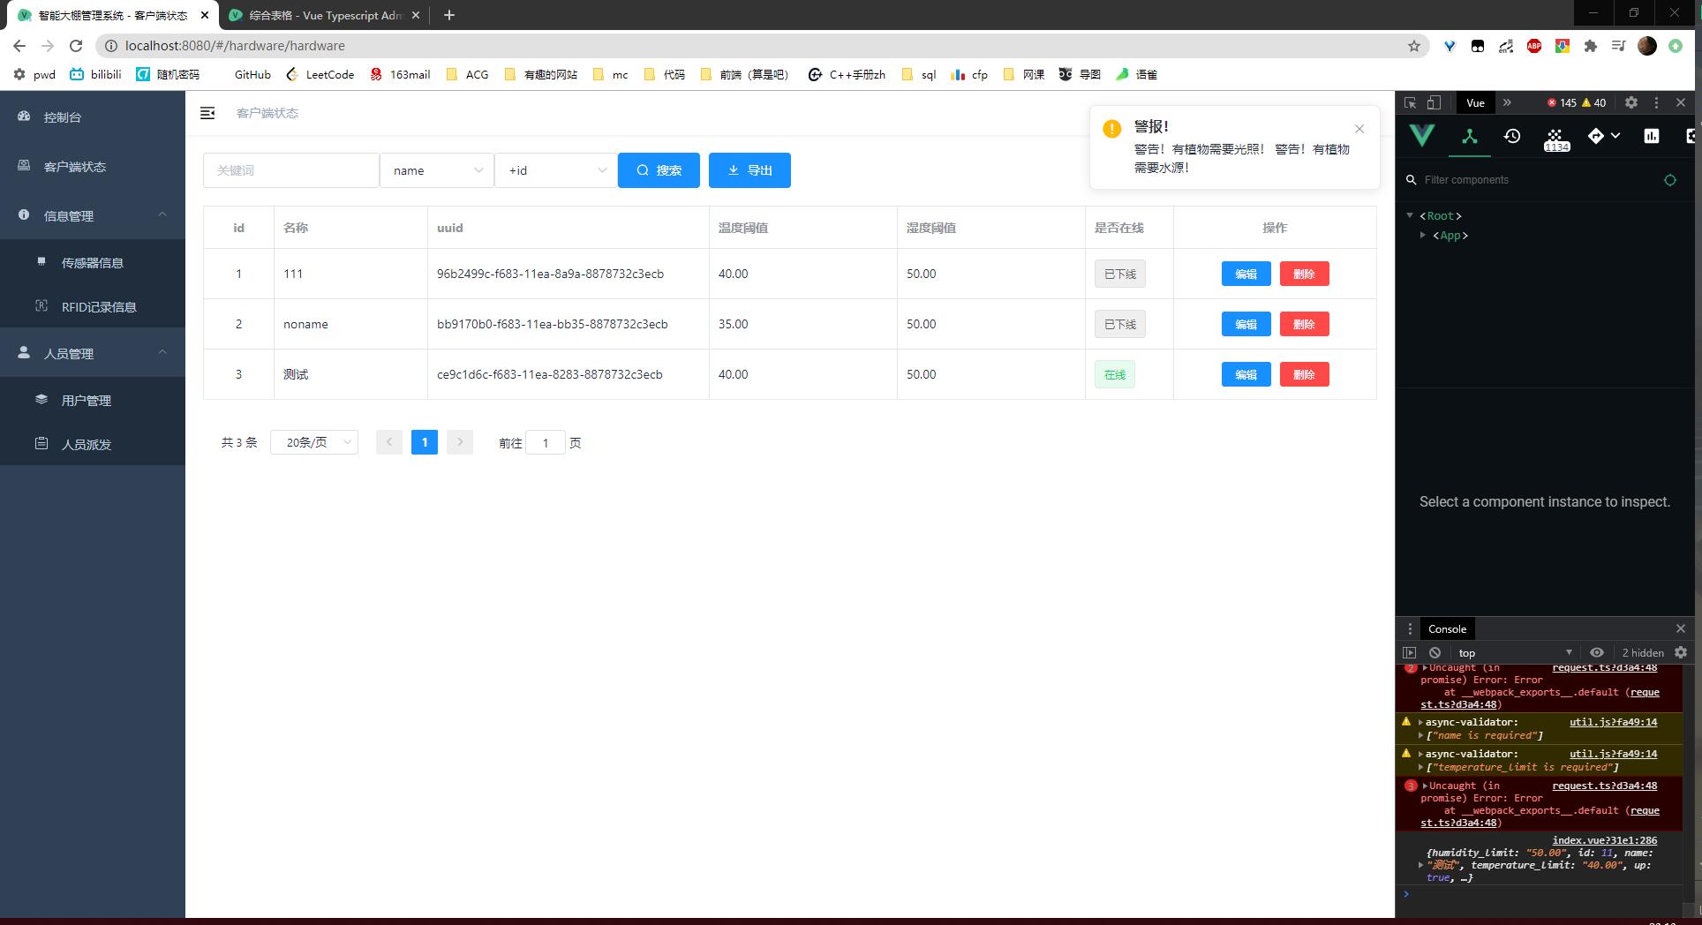
Task: Edit row 111 with 编辑 button
Action: coord(1246,274)
